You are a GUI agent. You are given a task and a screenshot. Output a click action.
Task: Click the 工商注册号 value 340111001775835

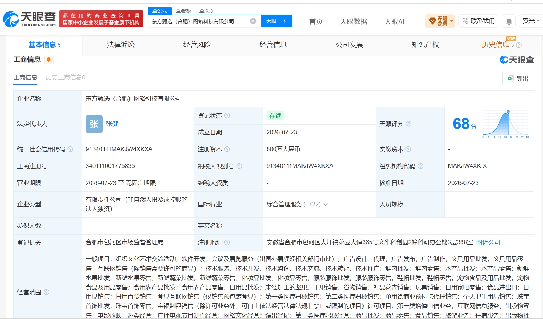tap(110, 166)
